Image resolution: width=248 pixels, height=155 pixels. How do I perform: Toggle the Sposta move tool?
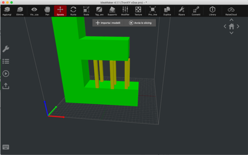click(x=60, y=10)
